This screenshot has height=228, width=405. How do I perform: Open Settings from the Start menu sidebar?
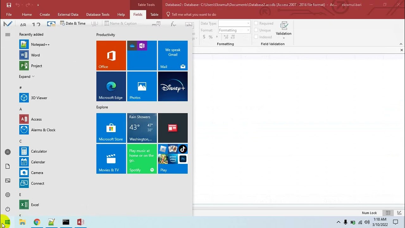coord(8,195)
